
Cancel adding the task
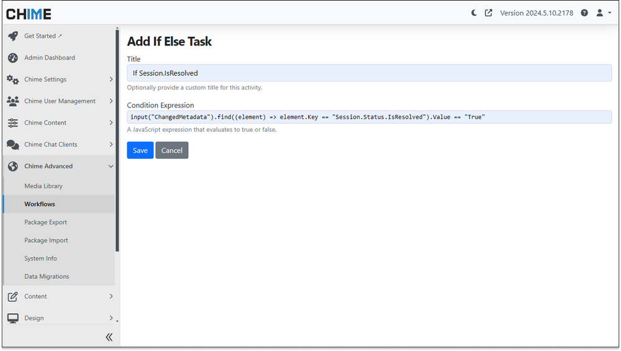pos(172,150)
